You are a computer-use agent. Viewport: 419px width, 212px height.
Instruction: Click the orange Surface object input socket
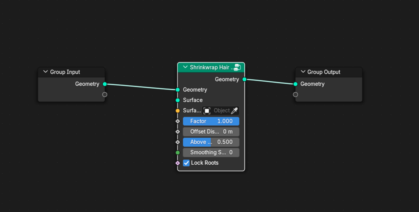(178, 111)
